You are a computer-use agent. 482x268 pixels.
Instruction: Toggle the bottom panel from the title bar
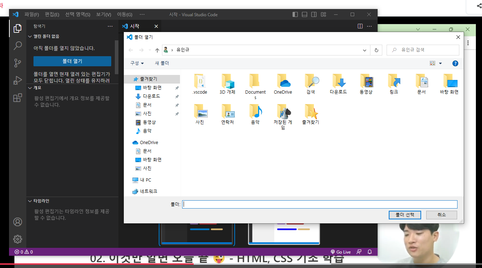(305, 14)
